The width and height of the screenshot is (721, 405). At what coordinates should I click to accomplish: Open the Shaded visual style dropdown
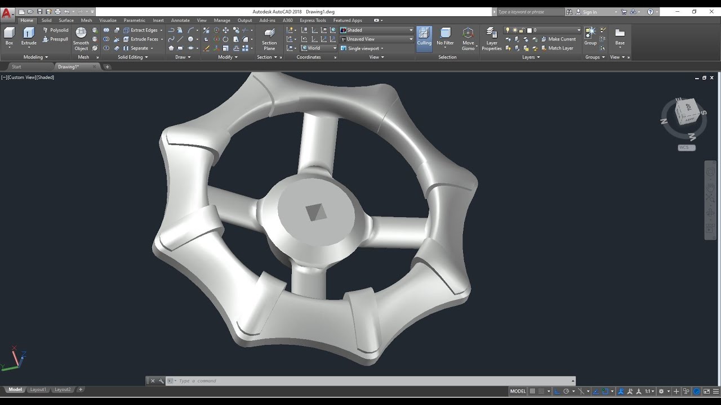[x=377, y=30]
